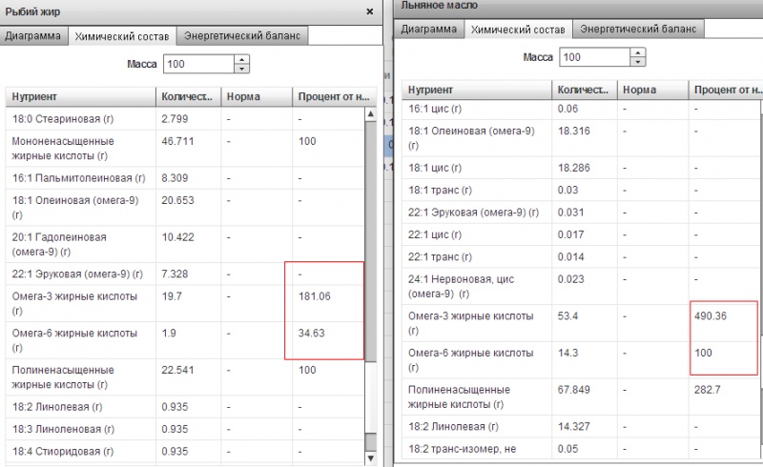Image resolution: width=763 pixels, height=467 pixels.
Task: Click Процент column header in Льняное масло table
Action: coord(725,90)
